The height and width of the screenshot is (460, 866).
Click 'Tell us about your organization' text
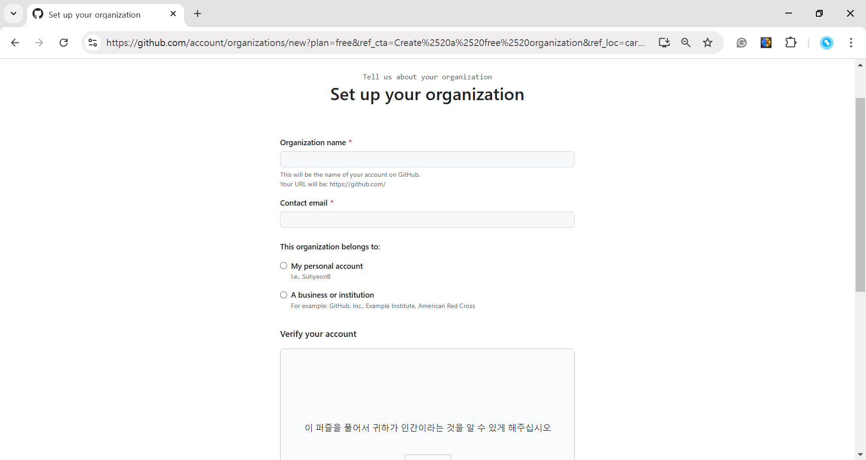(x=427, y=77)
